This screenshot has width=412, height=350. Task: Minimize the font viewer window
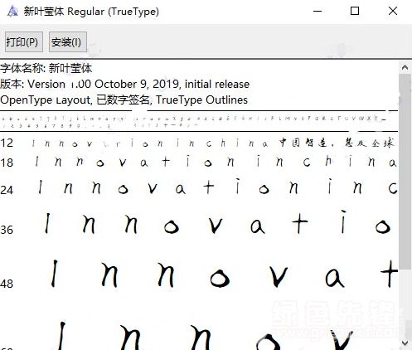pyautogui.click(x=317, y=12)
